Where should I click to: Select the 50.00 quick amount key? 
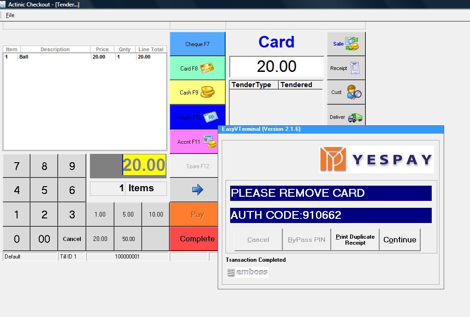tap(128, 239)
